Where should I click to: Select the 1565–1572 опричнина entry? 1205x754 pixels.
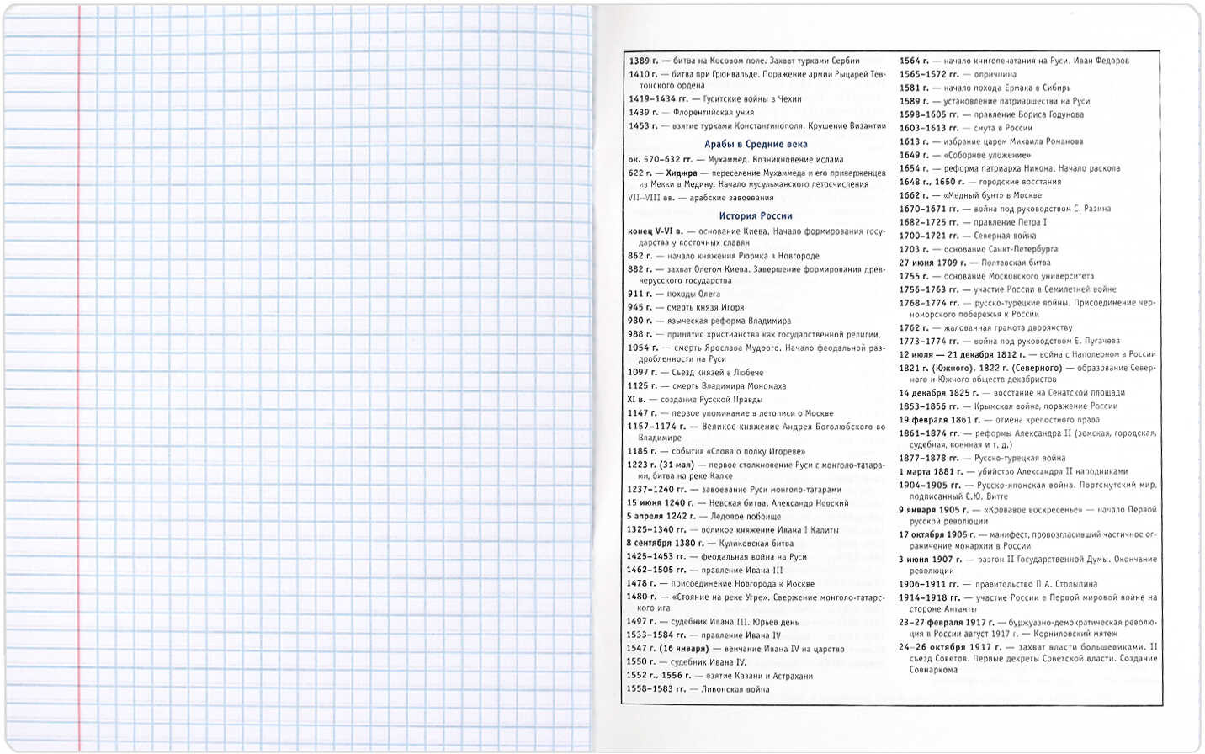(957, 74)
